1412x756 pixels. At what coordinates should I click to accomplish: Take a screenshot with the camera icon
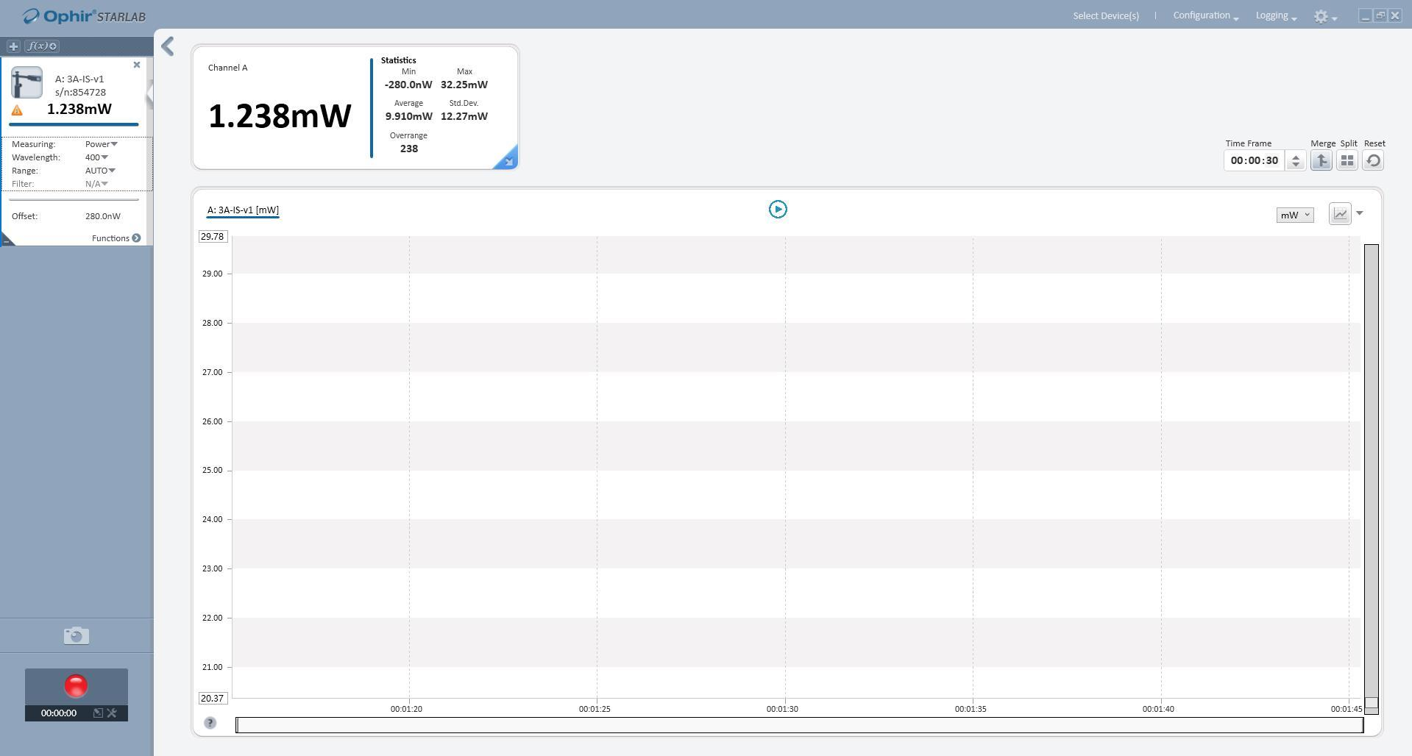[76, 635]
